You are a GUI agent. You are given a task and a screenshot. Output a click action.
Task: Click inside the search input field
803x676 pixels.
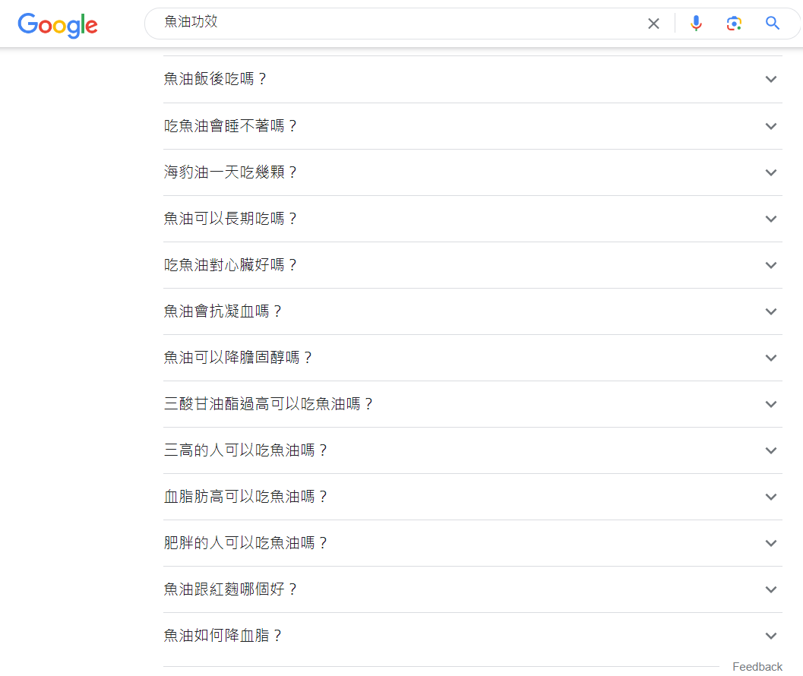tap(380, 23)
